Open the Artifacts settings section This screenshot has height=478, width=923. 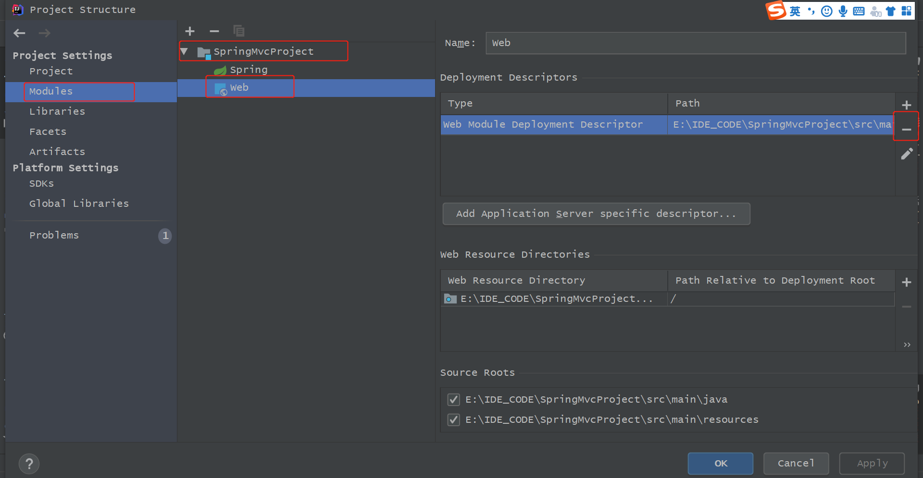tap(57, 152)
